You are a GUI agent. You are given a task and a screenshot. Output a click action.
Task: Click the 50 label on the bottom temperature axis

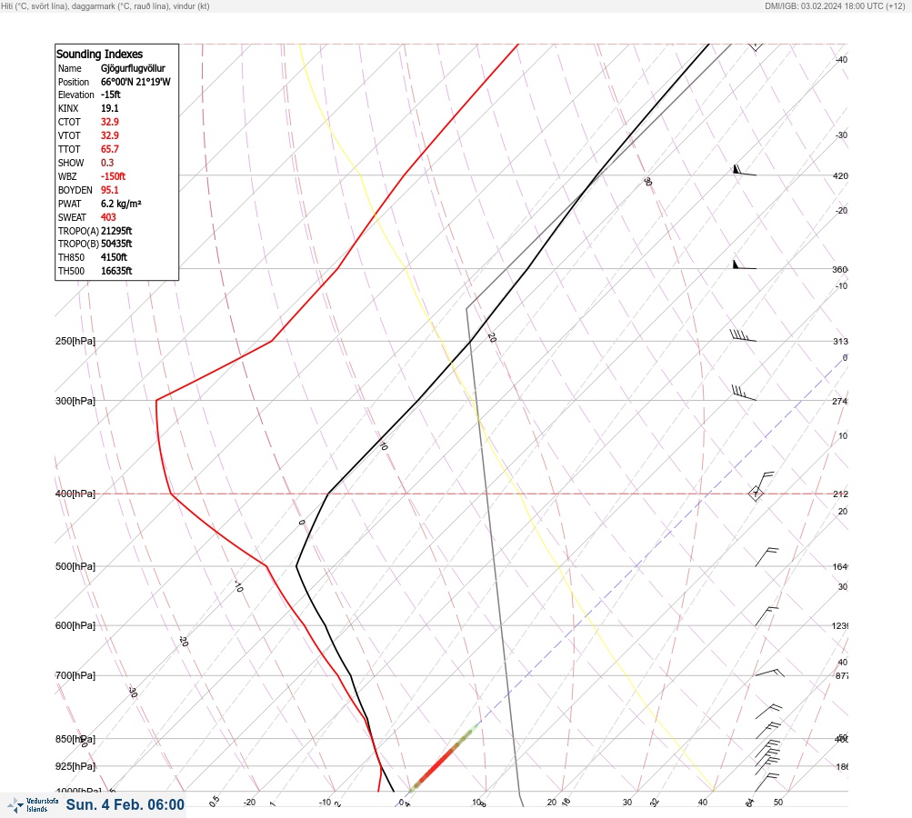point(778,803)
